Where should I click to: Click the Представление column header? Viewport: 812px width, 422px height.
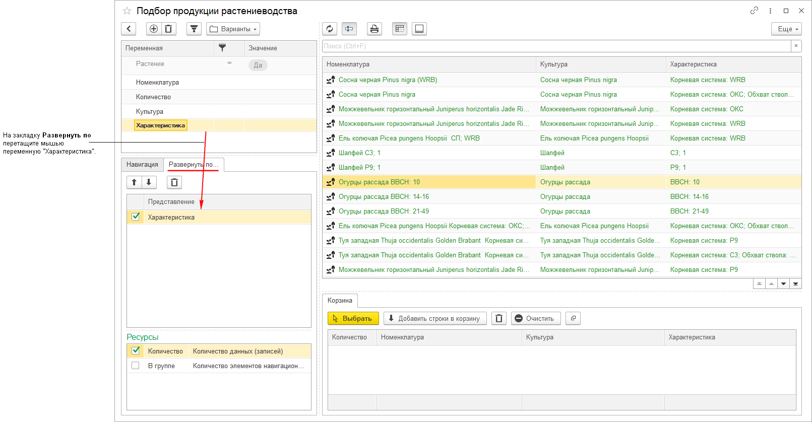coord(227,201)
